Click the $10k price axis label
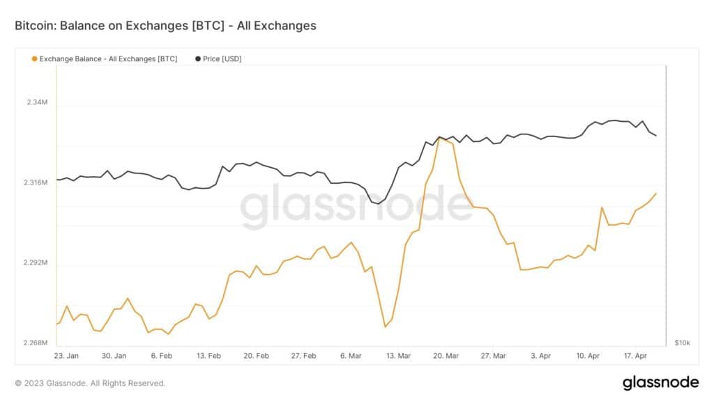This screenshot has width=714, height=401. pyautogui.click(x=682, y=343)
